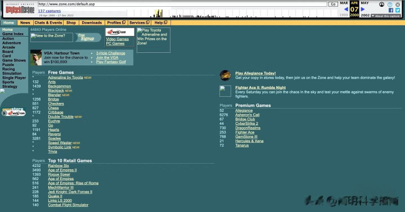Open the Backgammon game link

pyautogui.click(x=60, y=86)
